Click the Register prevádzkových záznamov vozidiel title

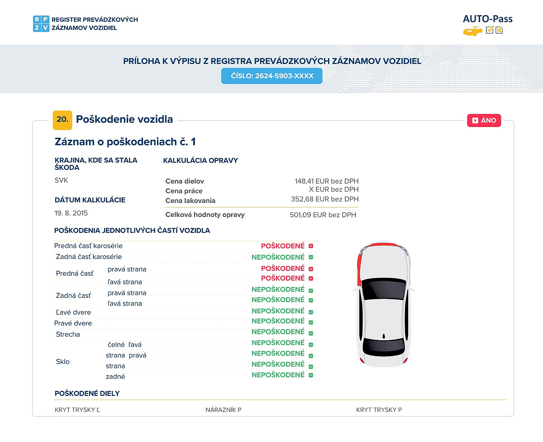95,24
